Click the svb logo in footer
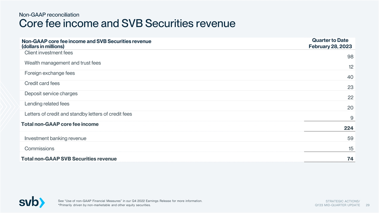 click(32, 202)
